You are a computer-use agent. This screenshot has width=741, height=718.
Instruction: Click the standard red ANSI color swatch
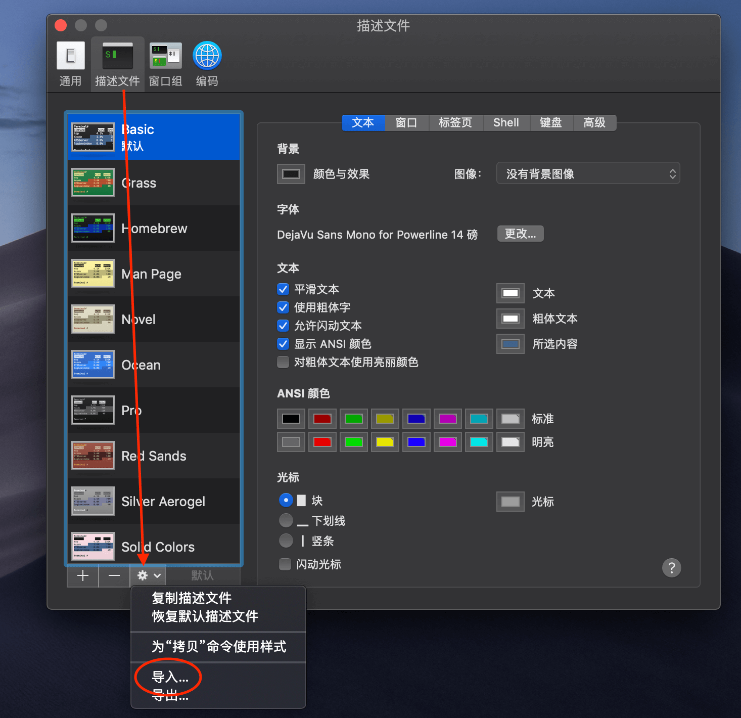click(x=322, y=419)
